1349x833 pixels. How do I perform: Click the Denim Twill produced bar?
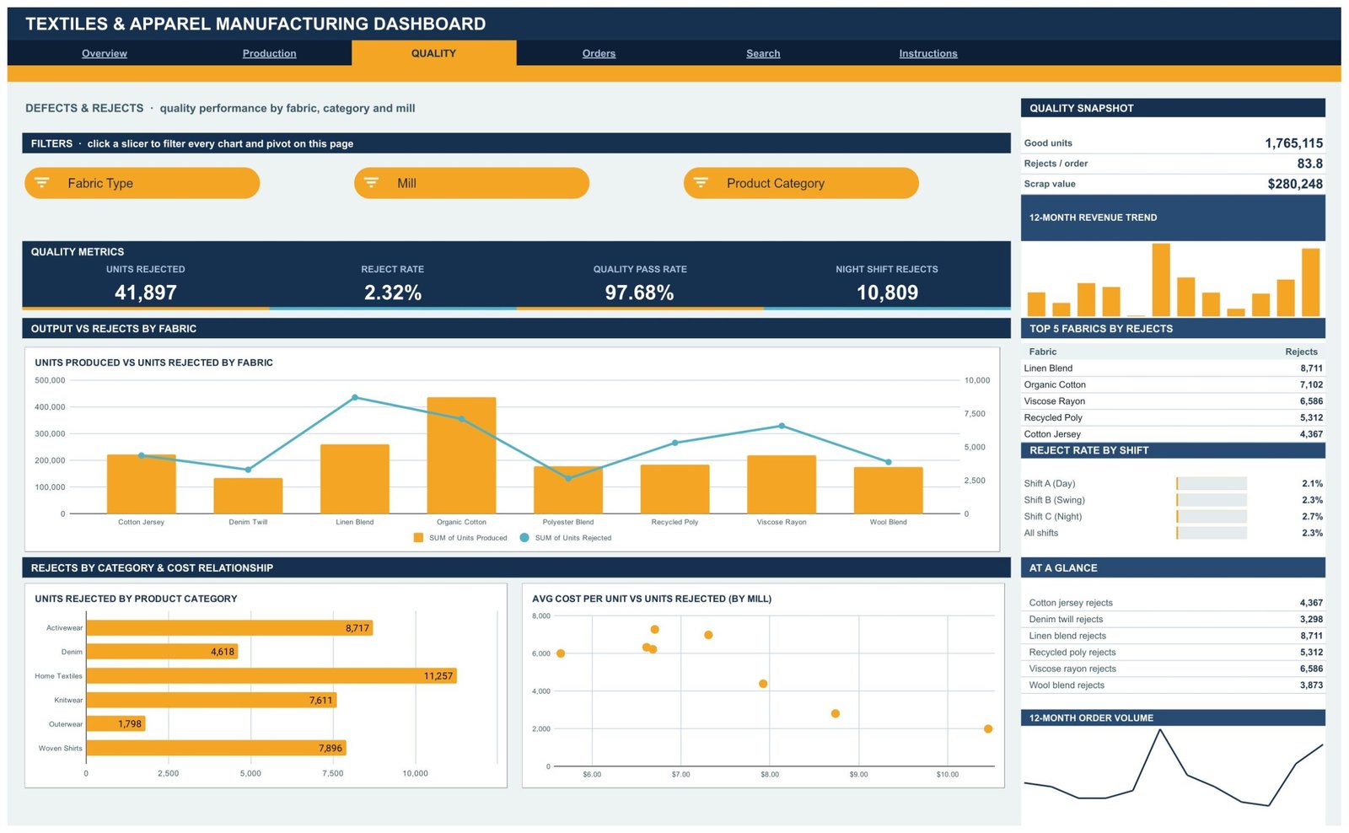coord(248,496)
